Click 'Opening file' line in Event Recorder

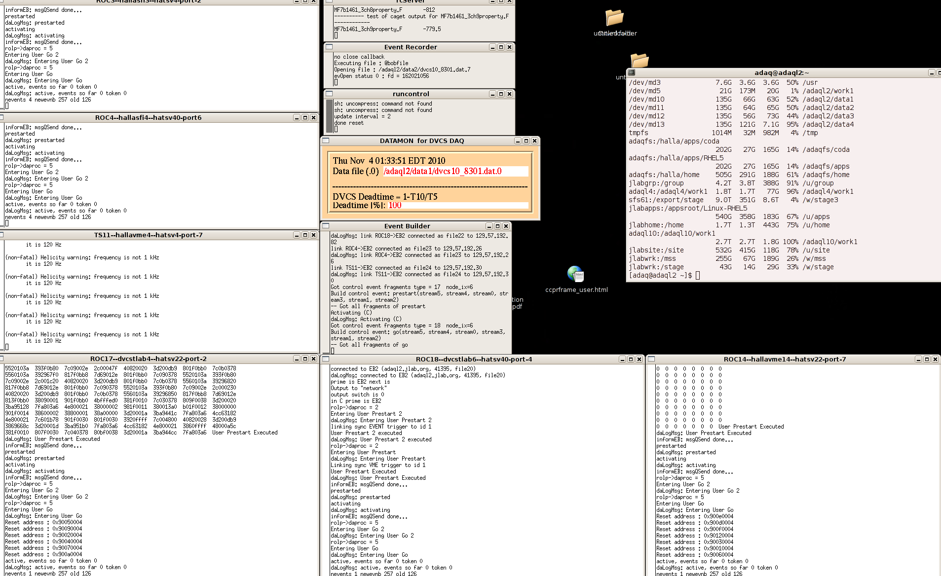pos(402,70)
